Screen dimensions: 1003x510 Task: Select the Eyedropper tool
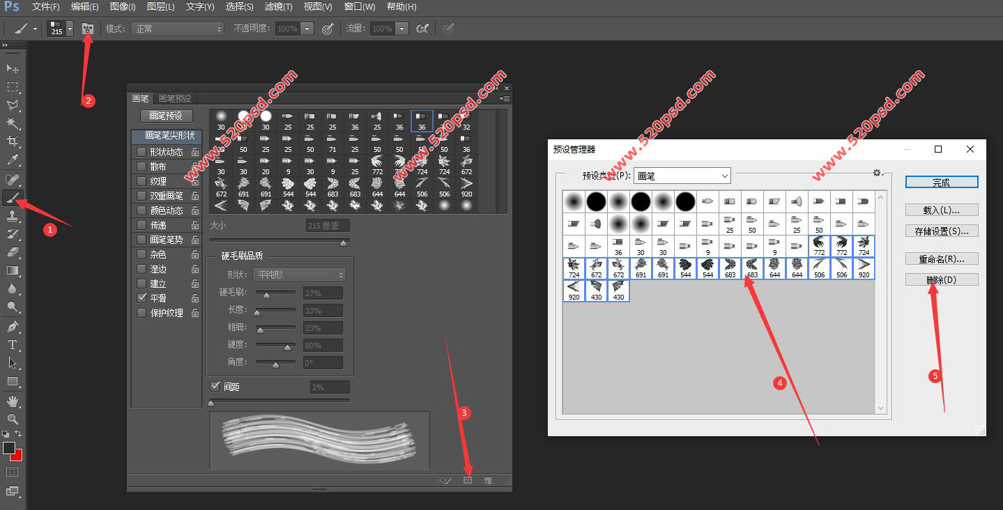pyautogui.click(x=13, y=160)
